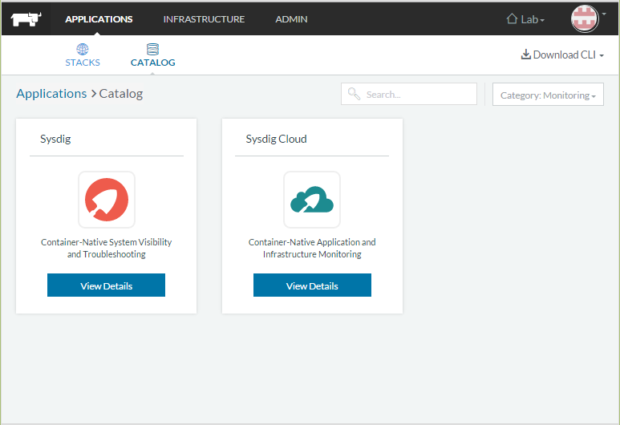Expand the user menu arrow
The height and width of the screenshot is (425, 620).
pyautogui.click(x=603, y=13)
